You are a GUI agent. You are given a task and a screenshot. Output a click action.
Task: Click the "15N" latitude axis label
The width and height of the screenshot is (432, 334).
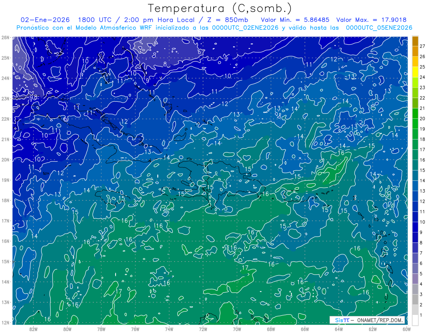pyautogui.click(x=5, y=261)
